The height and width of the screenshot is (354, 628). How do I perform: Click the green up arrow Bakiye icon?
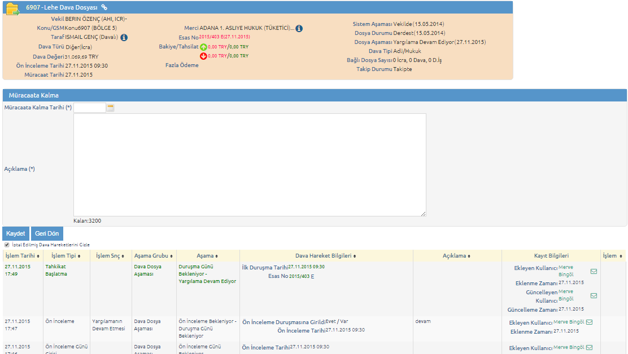pos(203,47)
